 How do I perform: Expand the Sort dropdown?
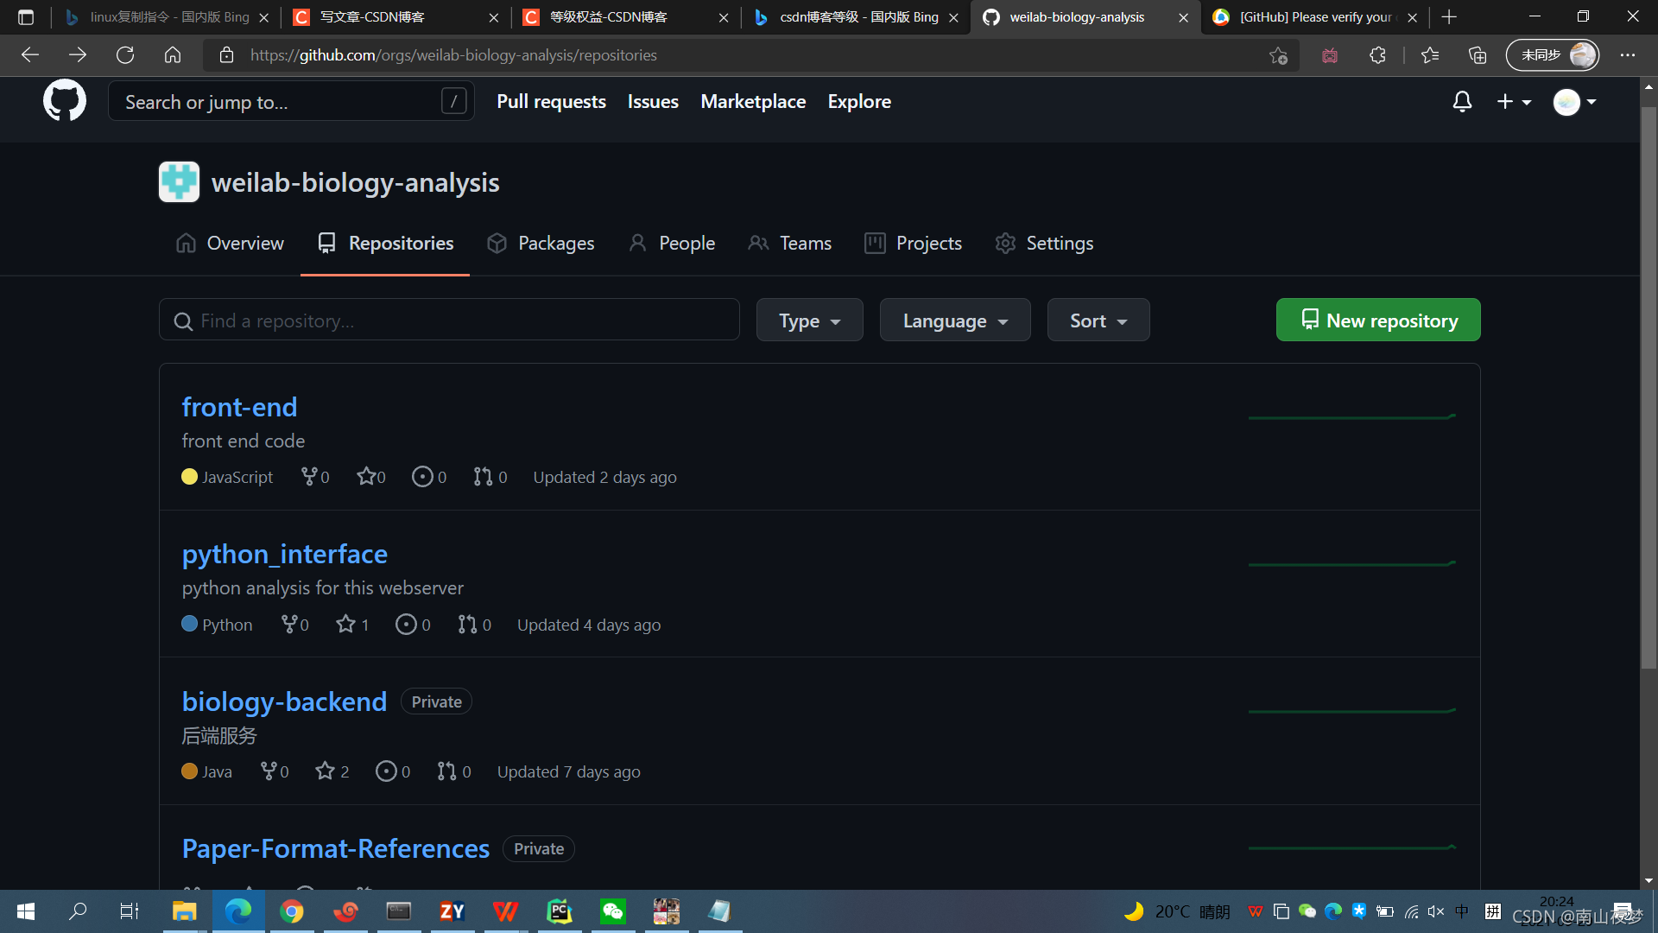point(1098,321)
